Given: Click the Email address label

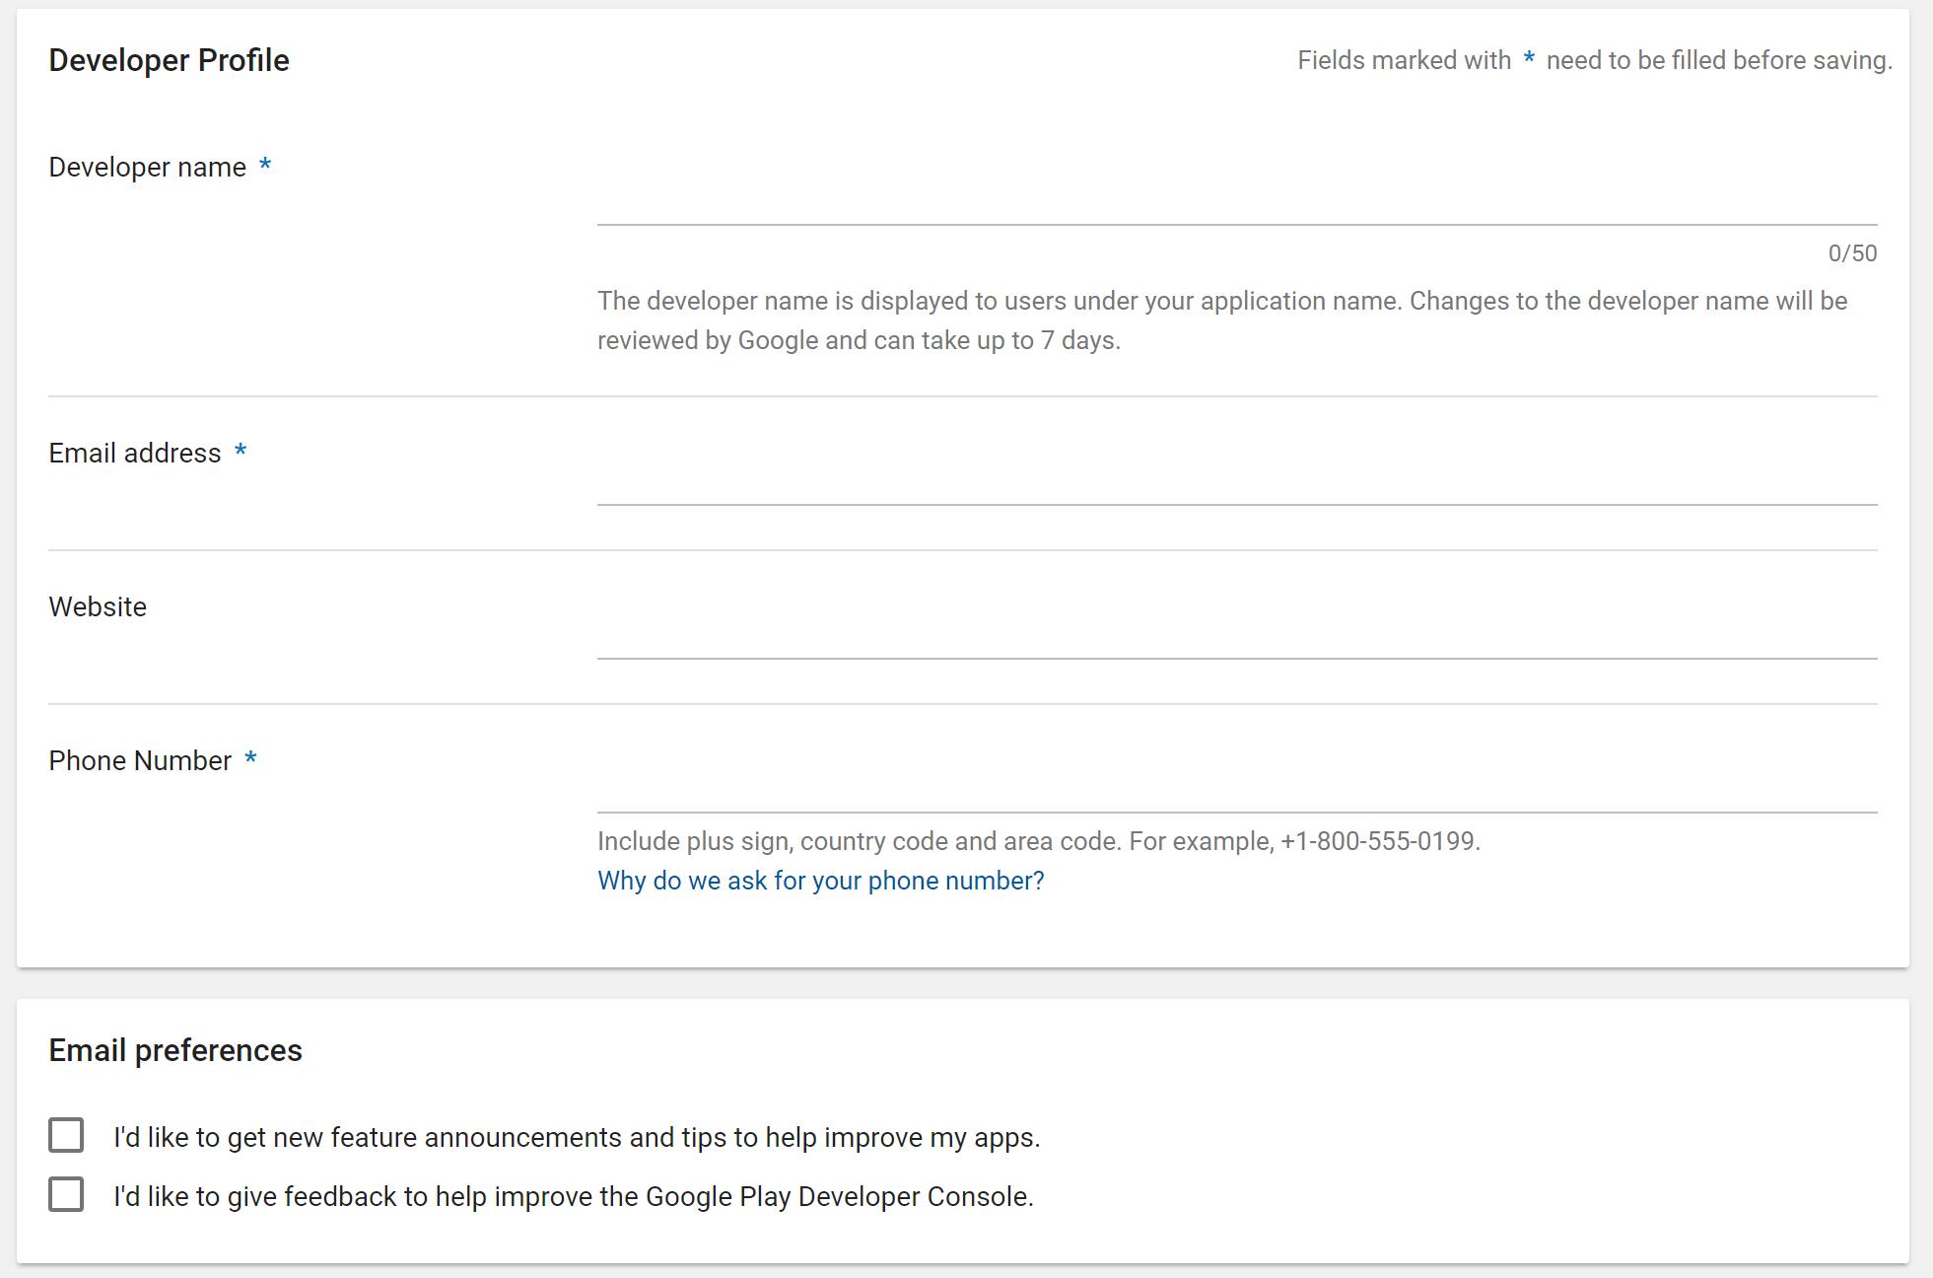Looking at the screenshot, I should point(135,454).
